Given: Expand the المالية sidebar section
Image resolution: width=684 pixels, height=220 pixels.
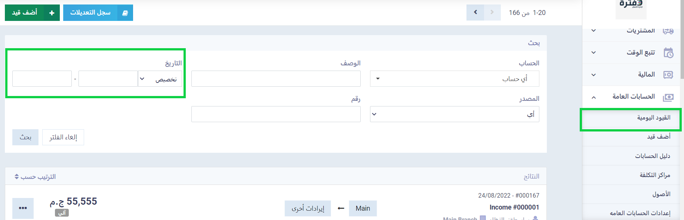Looking at the screenshot, I should coord(594,75).
